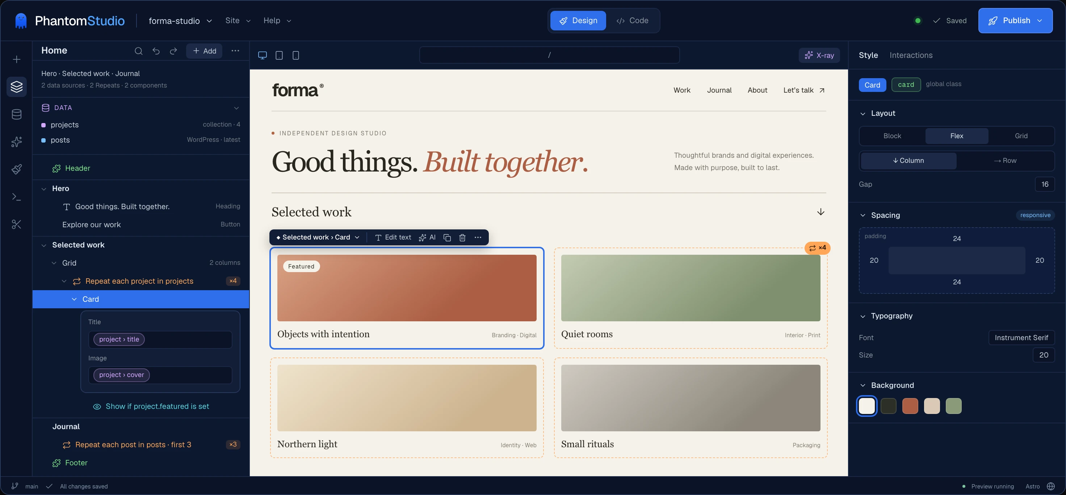Open Selected work › Card breadcrumb
The height and width of the screenshot is (495, 1066).
pos(318,237)
